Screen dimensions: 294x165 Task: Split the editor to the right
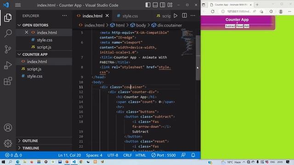pos(184,16)
